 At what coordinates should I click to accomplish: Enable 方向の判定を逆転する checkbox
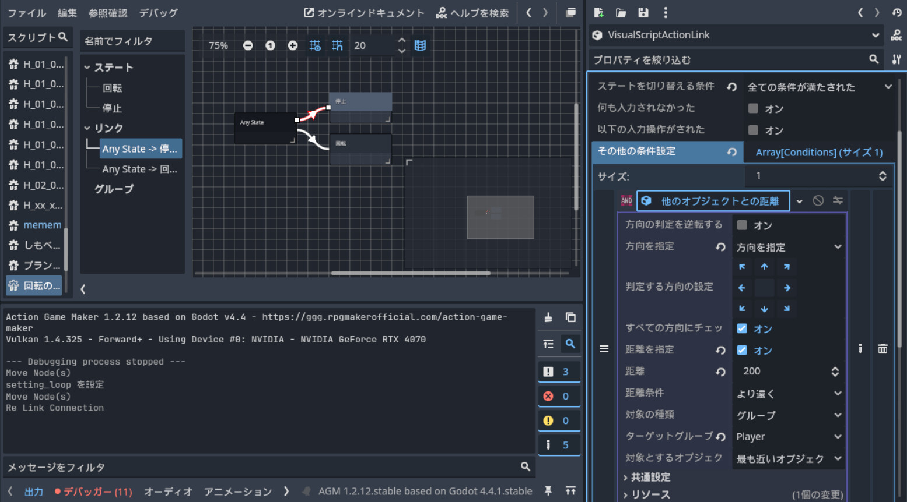(x=742, y=225)
